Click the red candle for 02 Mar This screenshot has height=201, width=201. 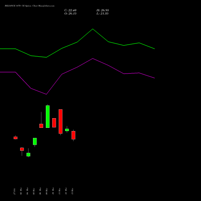point(22,149)
